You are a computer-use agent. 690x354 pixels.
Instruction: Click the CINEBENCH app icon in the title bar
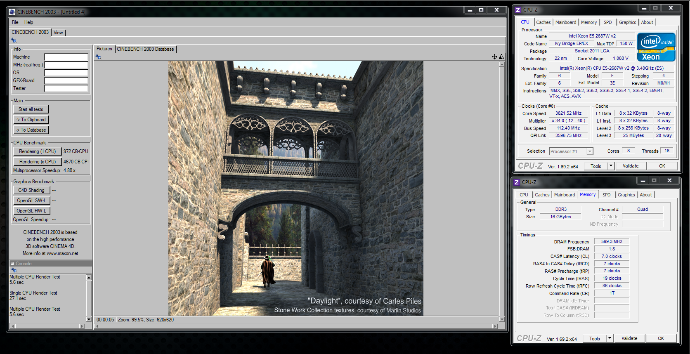pos(12,12)
